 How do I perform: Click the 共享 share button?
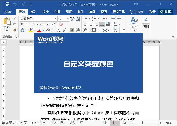165,12
